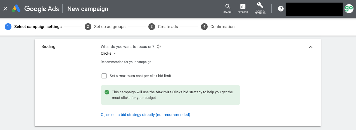Click the Bidding section heading

(x=48, y=47)
